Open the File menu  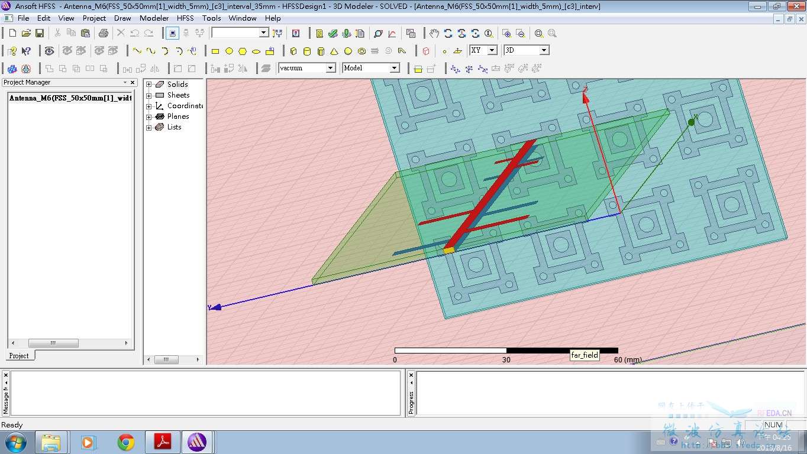pyautogui.click(x=24, y=18)
